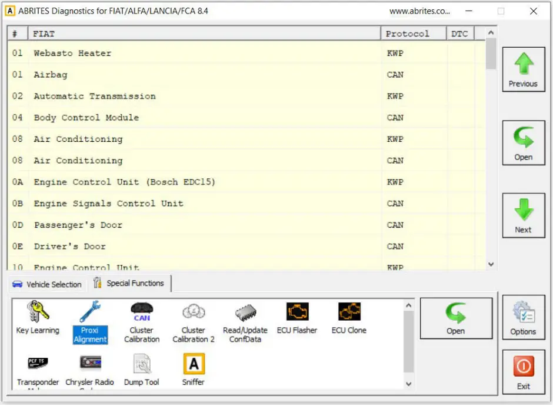Click the Open button beside special functions

pyautogui.click(x=456, y=318)
